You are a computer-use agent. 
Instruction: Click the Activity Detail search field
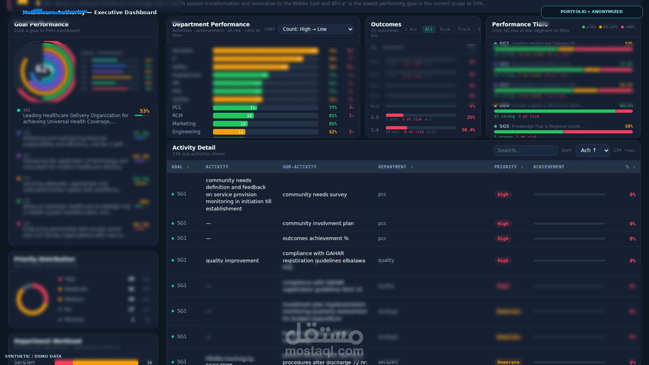pos(525,150)
